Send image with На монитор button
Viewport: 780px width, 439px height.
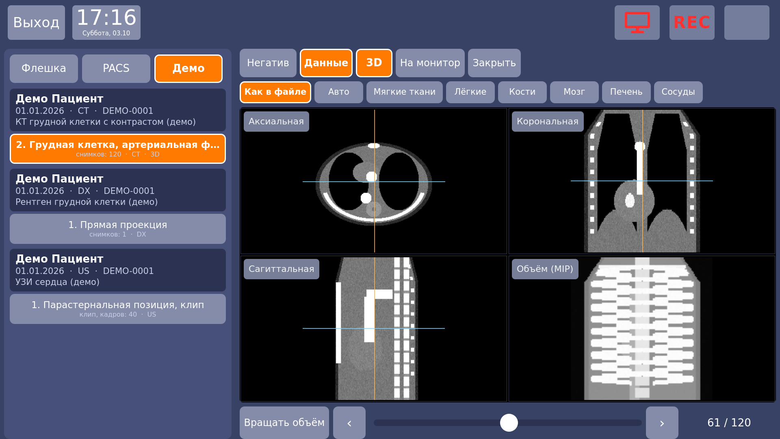click(x=430, y=63)
